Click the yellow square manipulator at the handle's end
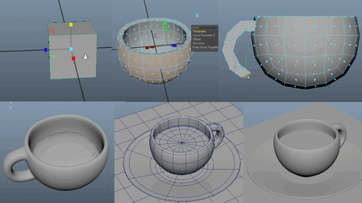362x203 pixels. coord(247,75)
